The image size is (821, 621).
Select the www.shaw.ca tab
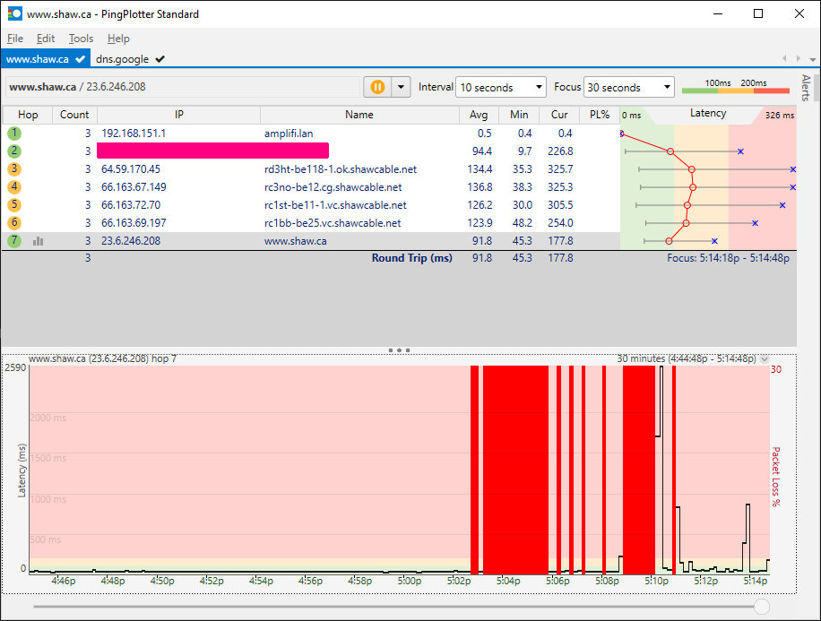[45, 59]
